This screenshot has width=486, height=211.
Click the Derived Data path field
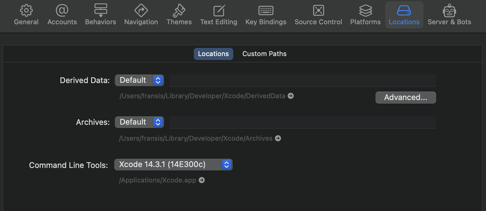click(303, 81)
